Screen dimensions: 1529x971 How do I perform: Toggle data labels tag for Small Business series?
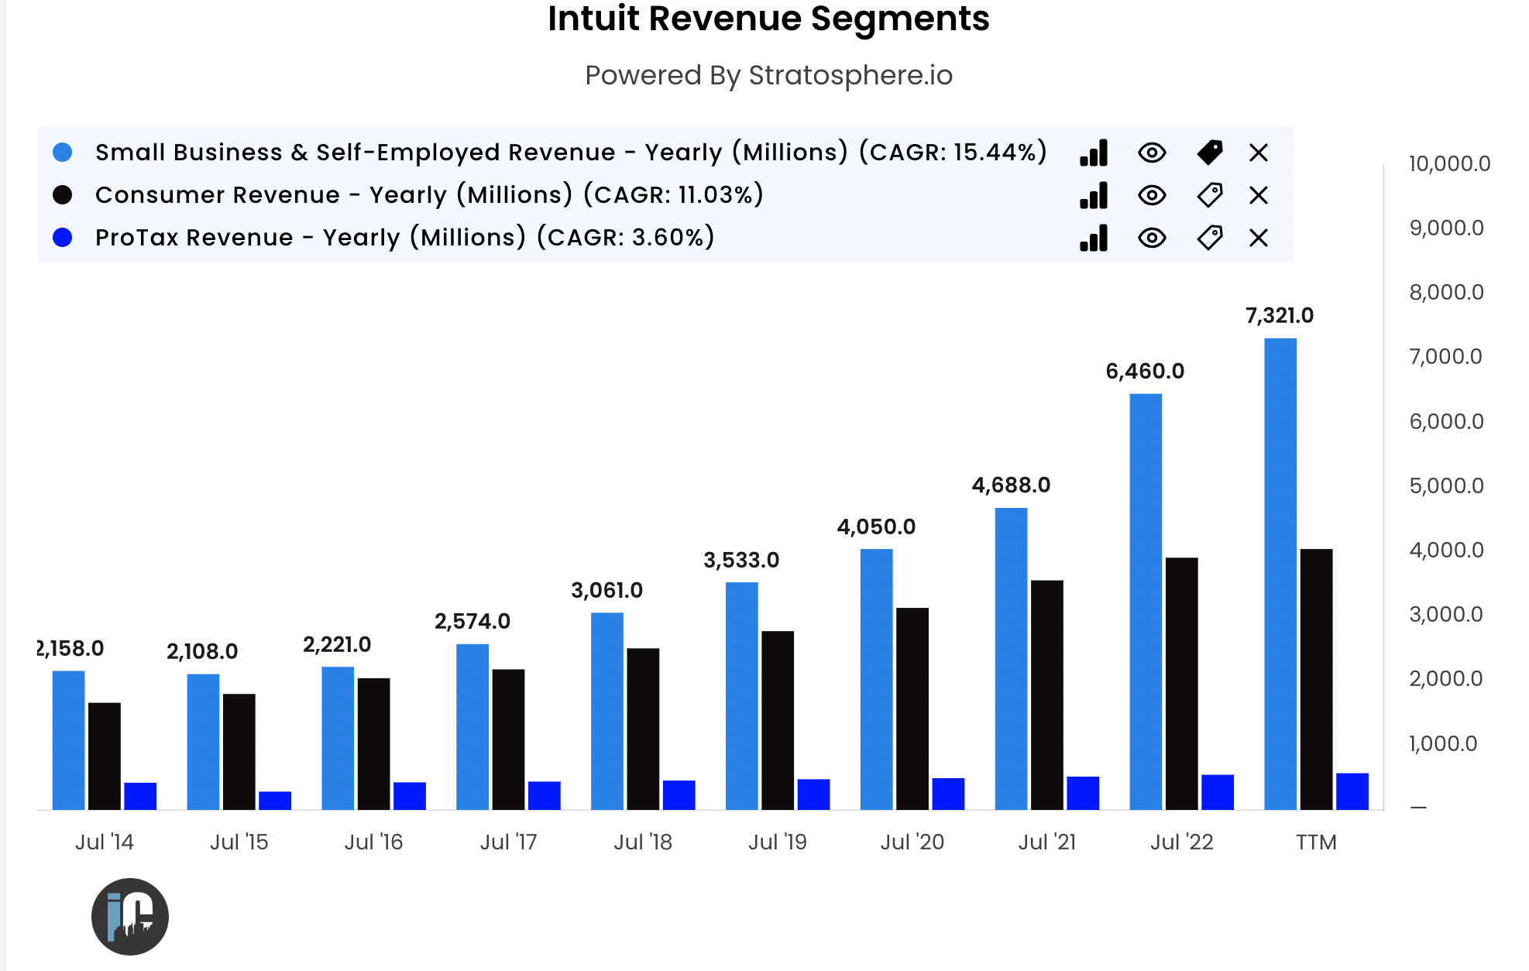click(x=1209, y=153)
